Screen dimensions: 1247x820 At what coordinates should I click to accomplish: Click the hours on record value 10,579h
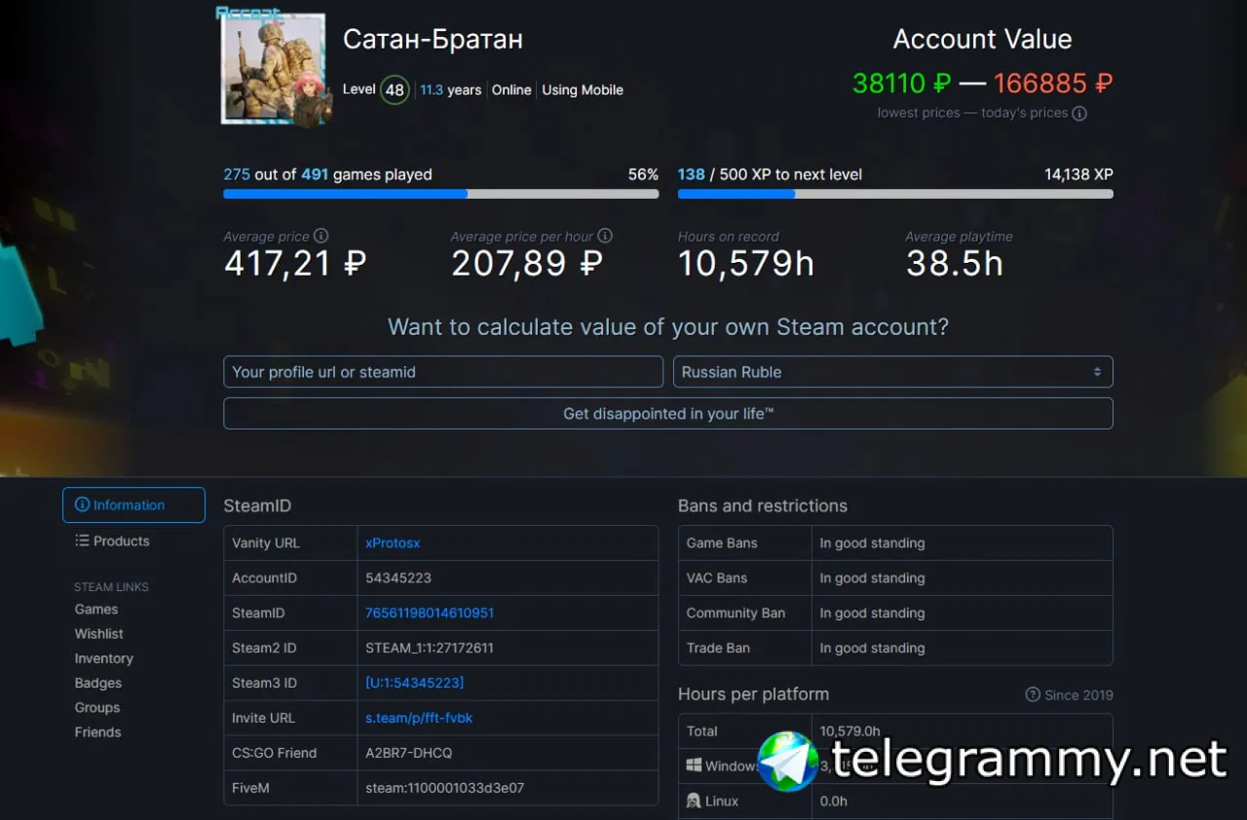746,264
